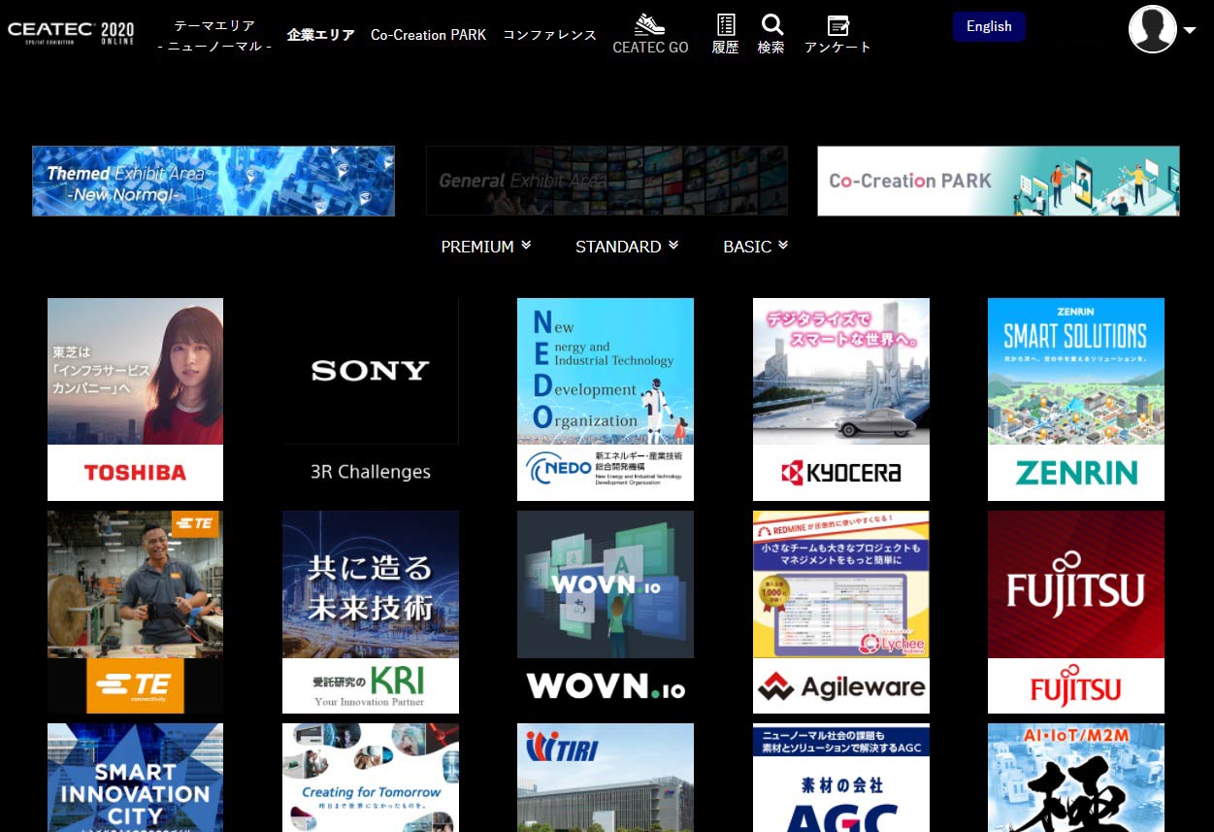The height and width of the screenshot is (832, 1214).
Task: Go to the コンファレンス menu item
Action: (x=549, y=35)
